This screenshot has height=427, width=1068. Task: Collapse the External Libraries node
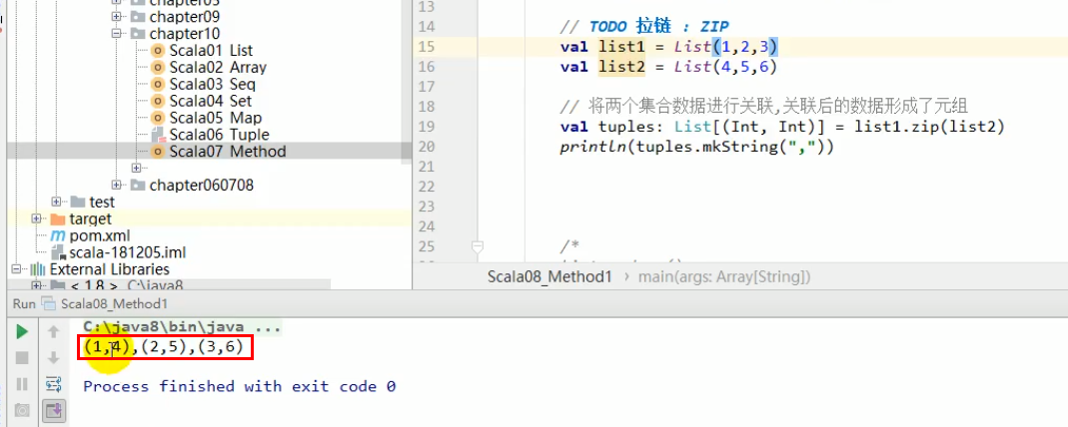16,269
